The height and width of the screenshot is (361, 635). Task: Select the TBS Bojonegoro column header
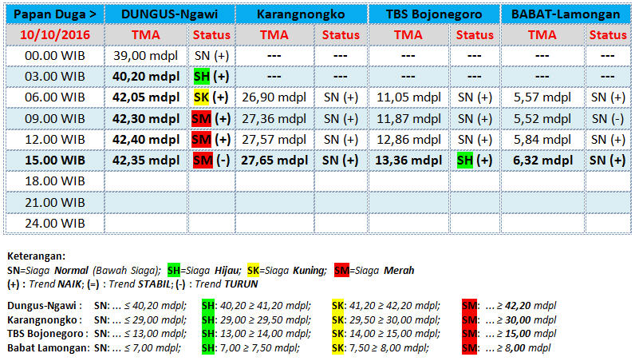tap(435, 14)
